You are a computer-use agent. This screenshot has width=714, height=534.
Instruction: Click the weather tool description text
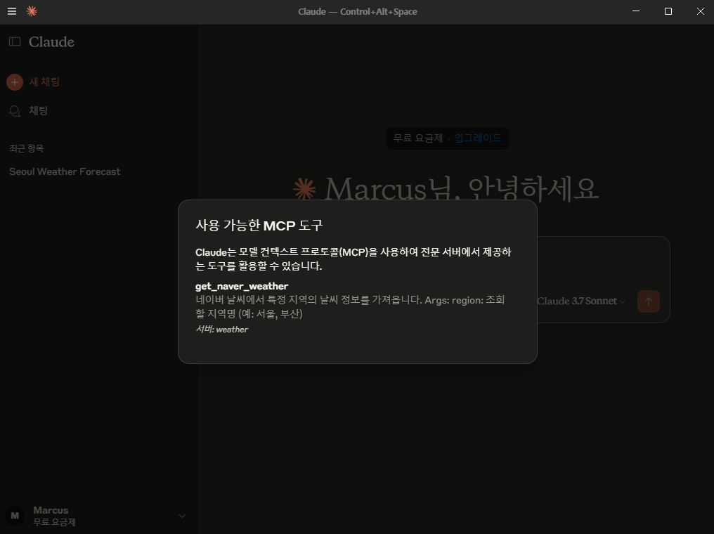[350, 307]
